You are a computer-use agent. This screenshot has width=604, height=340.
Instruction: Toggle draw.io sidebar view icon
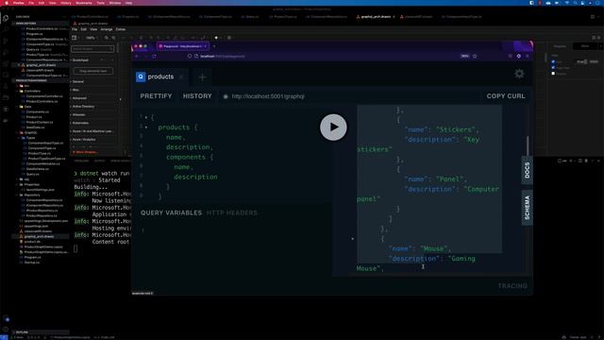coord(75,38)
